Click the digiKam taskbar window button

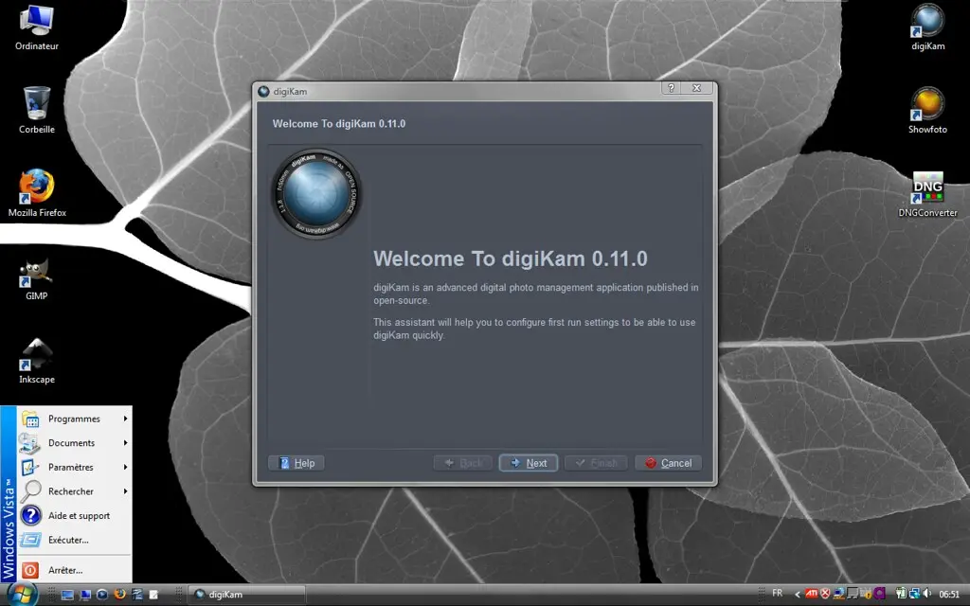pyautogui.click(x=246, y=595)
